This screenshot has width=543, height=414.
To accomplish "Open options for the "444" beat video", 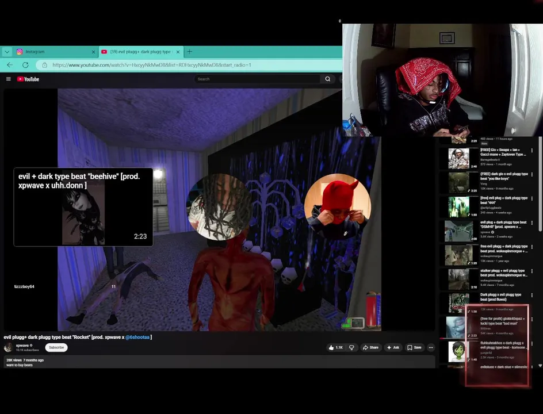I will pos(532,199).
